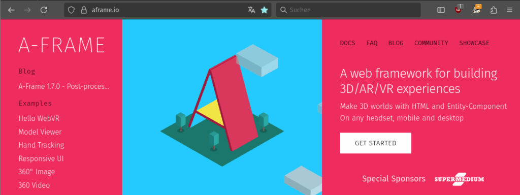Click the site security padlock icon
Screen dimensions: 520x195
coord(84,10)
